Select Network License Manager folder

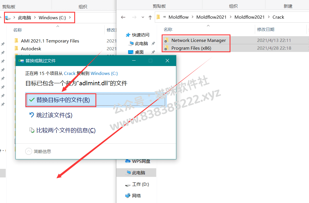coord(199,40)
